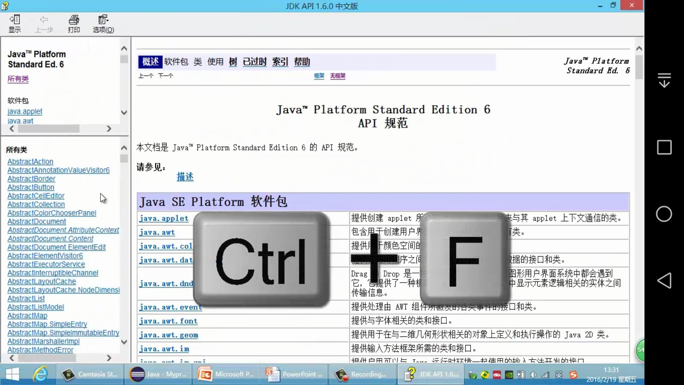Click up arrow of main content scrollbar

(x=639, y=48)
